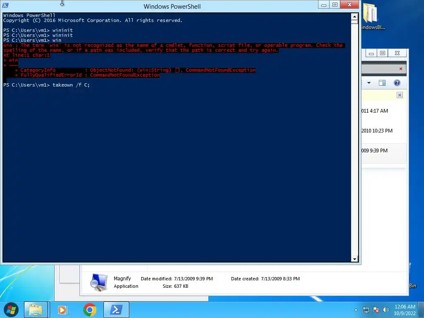Close the Explorer window behind PowerShell
This screenshot has width=424, height=318.
(397, 53)
